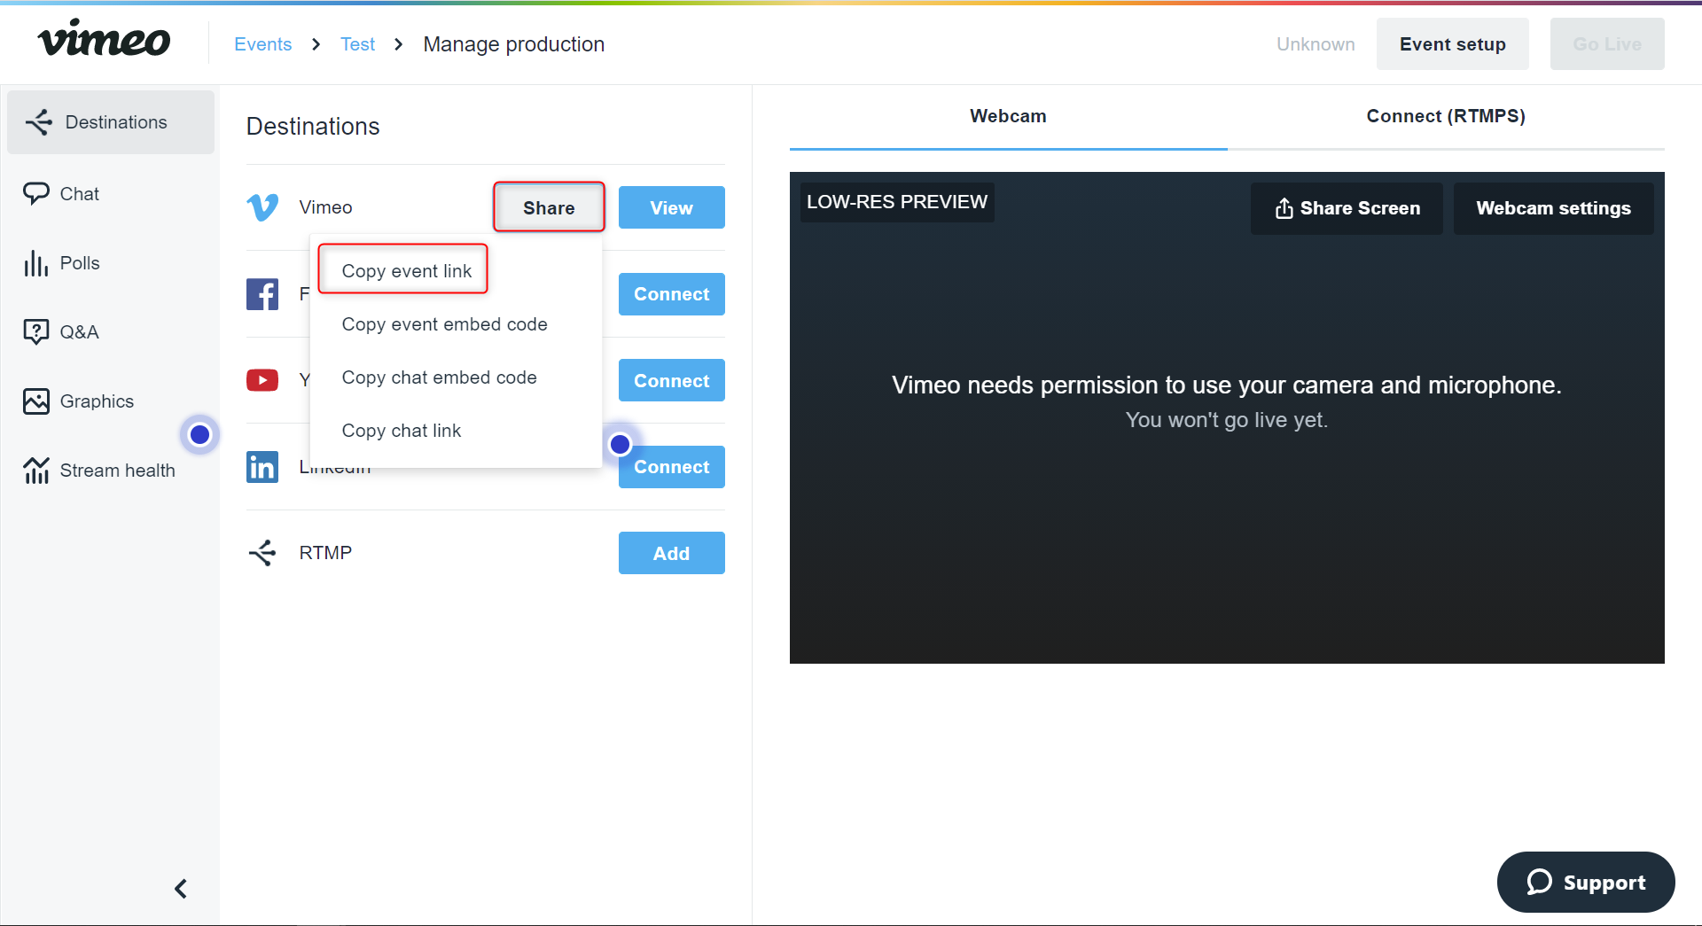
Task: Collapse the sidebar with the left chevron
Action: tap(181, 889)
